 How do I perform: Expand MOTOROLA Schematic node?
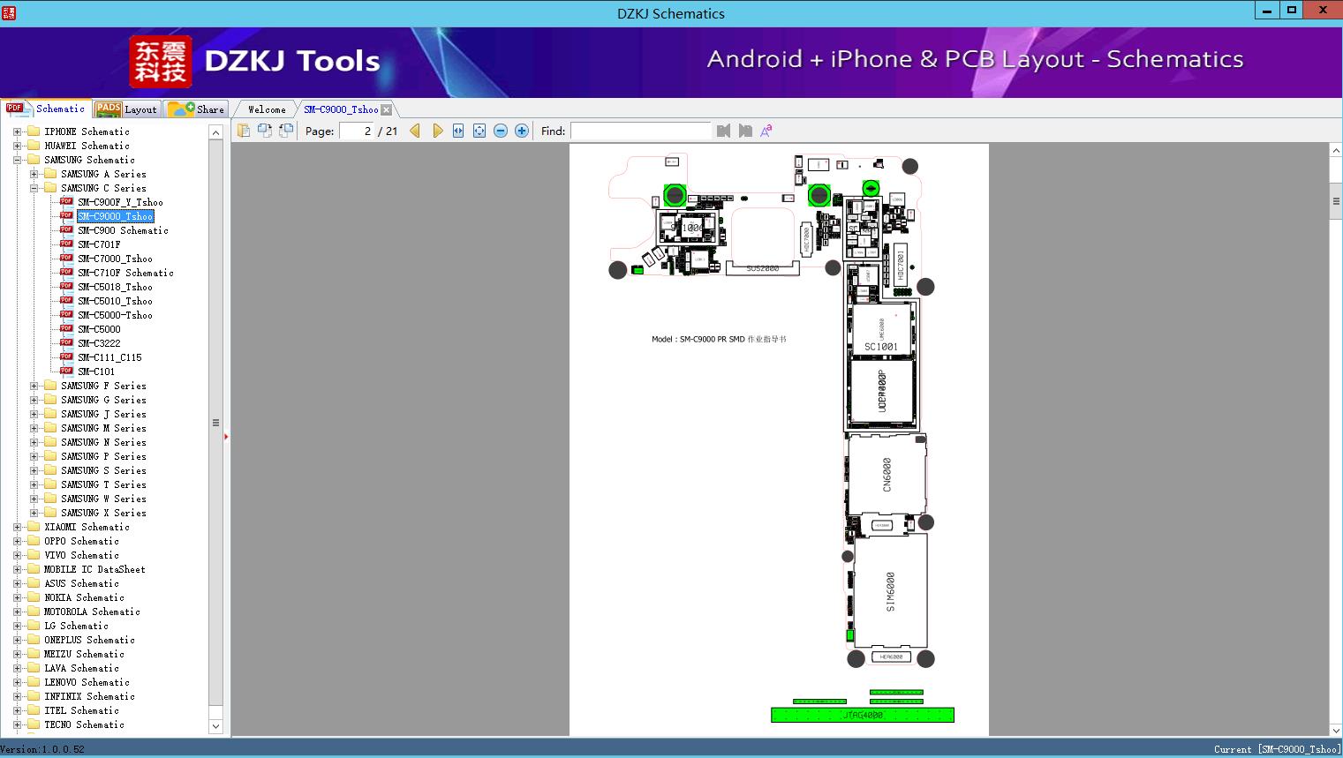coord(17,612)
